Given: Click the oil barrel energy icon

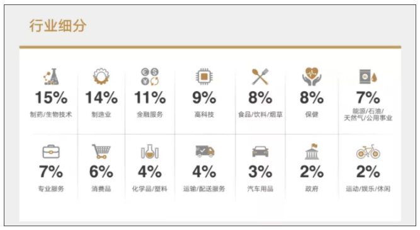Looking at the screenshot, I should (368, 77).
